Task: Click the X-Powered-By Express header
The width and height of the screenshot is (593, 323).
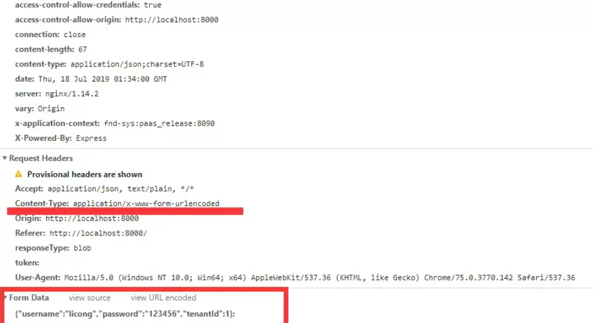Action: (x=61, y=138)
